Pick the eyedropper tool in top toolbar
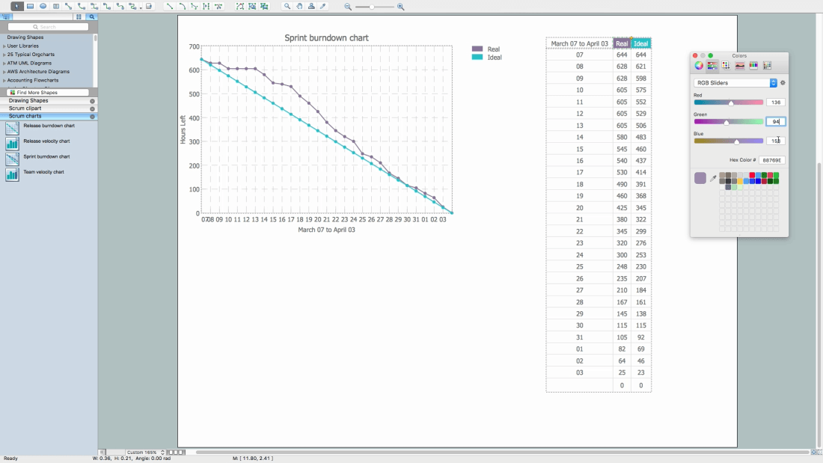823x463 pixels. tap(323, 6)
